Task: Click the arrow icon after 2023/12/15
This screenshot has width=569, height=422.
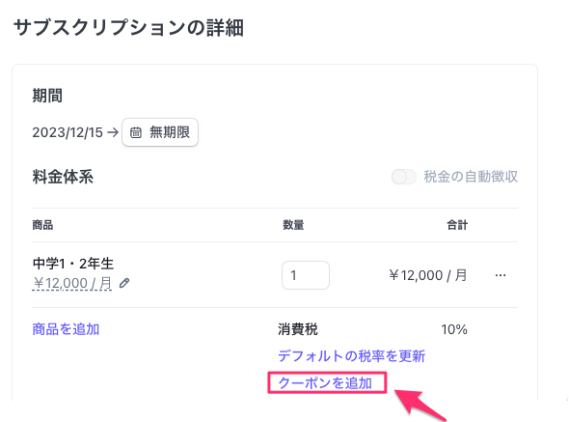Action: 113,132
